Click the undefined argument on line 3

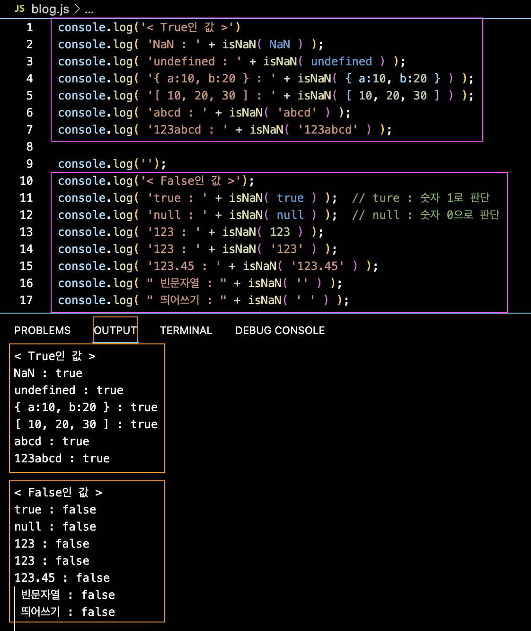341,62
